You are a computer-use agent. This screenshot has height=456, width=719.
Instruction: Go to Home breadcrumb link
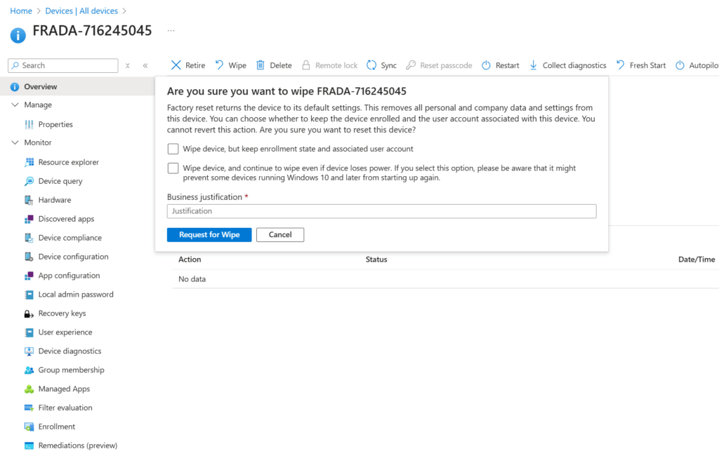point(21,11)
